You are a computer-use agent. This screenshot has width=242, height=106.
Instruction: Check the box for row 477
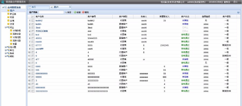[x=33, y=59]
